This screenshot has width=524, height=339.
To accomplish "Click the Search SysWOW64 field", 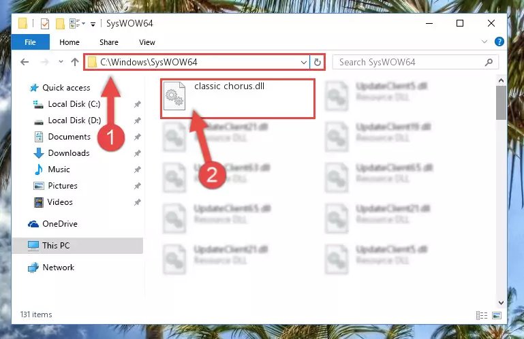I will (x=415, y=62).
